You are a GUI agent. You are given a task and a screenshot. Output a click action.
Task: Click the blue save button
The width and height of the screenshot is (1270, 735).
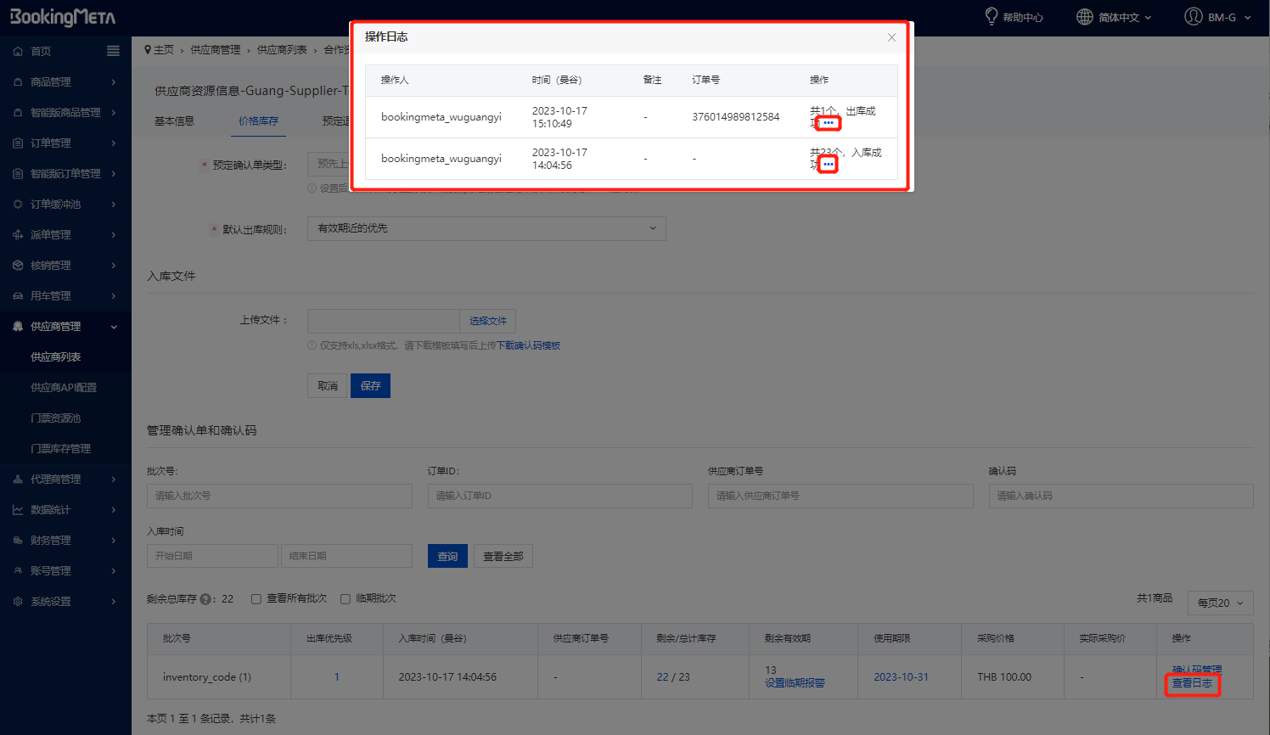(x=370, y=386)
